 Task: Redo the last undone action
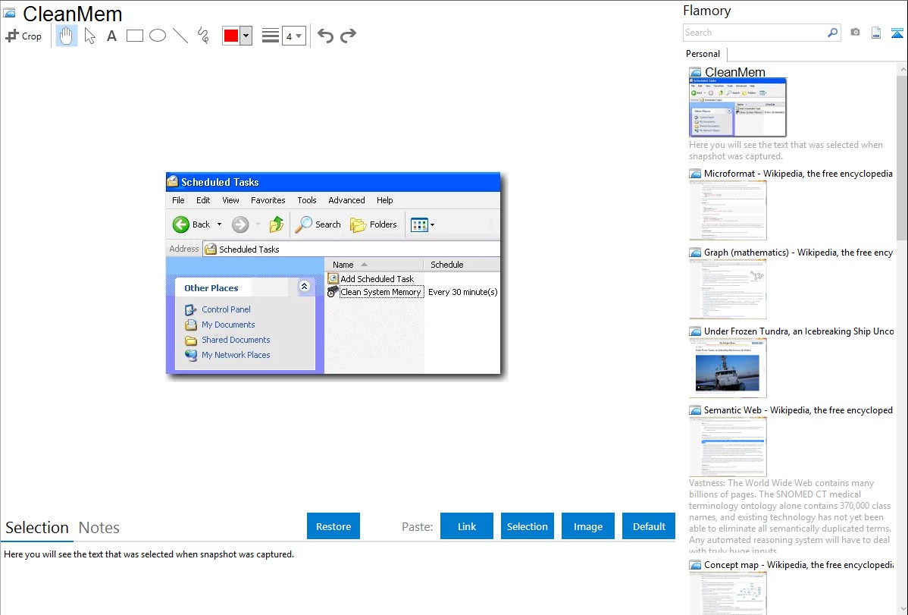(348, 36)
